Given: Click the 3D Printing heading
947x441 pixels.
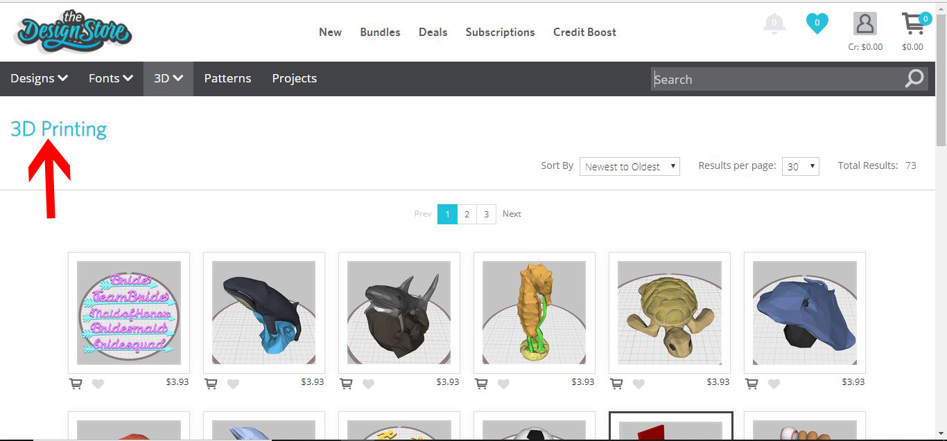Looking at the screenshot, I should tap(59, 129).
